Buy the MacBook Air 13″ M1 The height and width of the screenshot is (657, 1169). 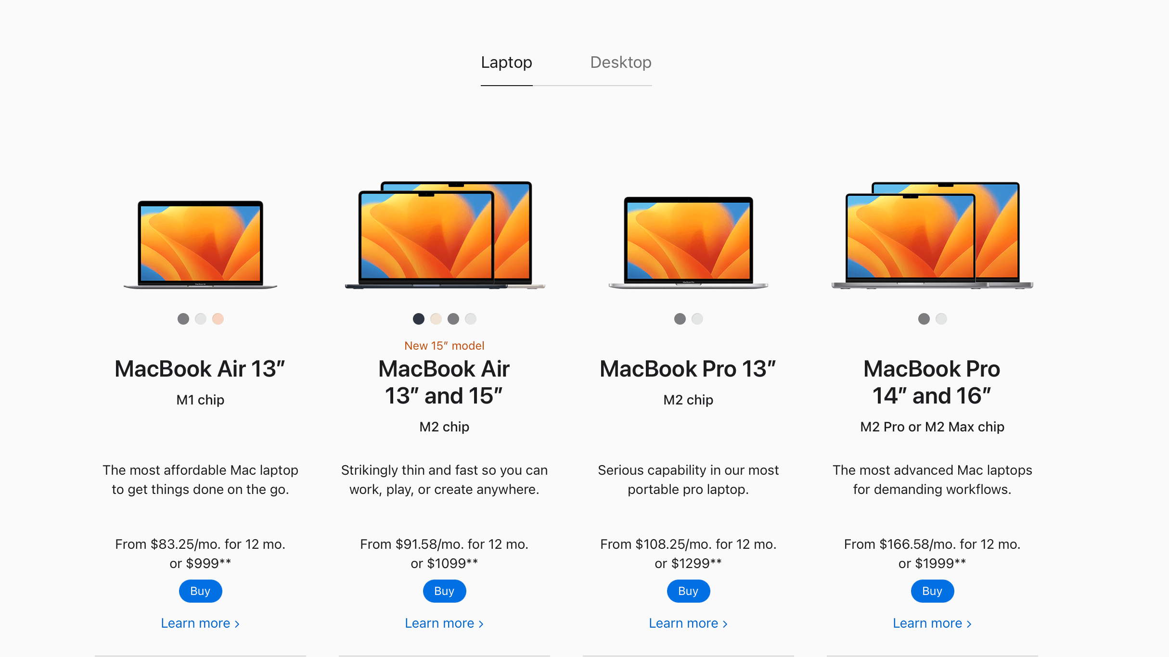(200, 591)
